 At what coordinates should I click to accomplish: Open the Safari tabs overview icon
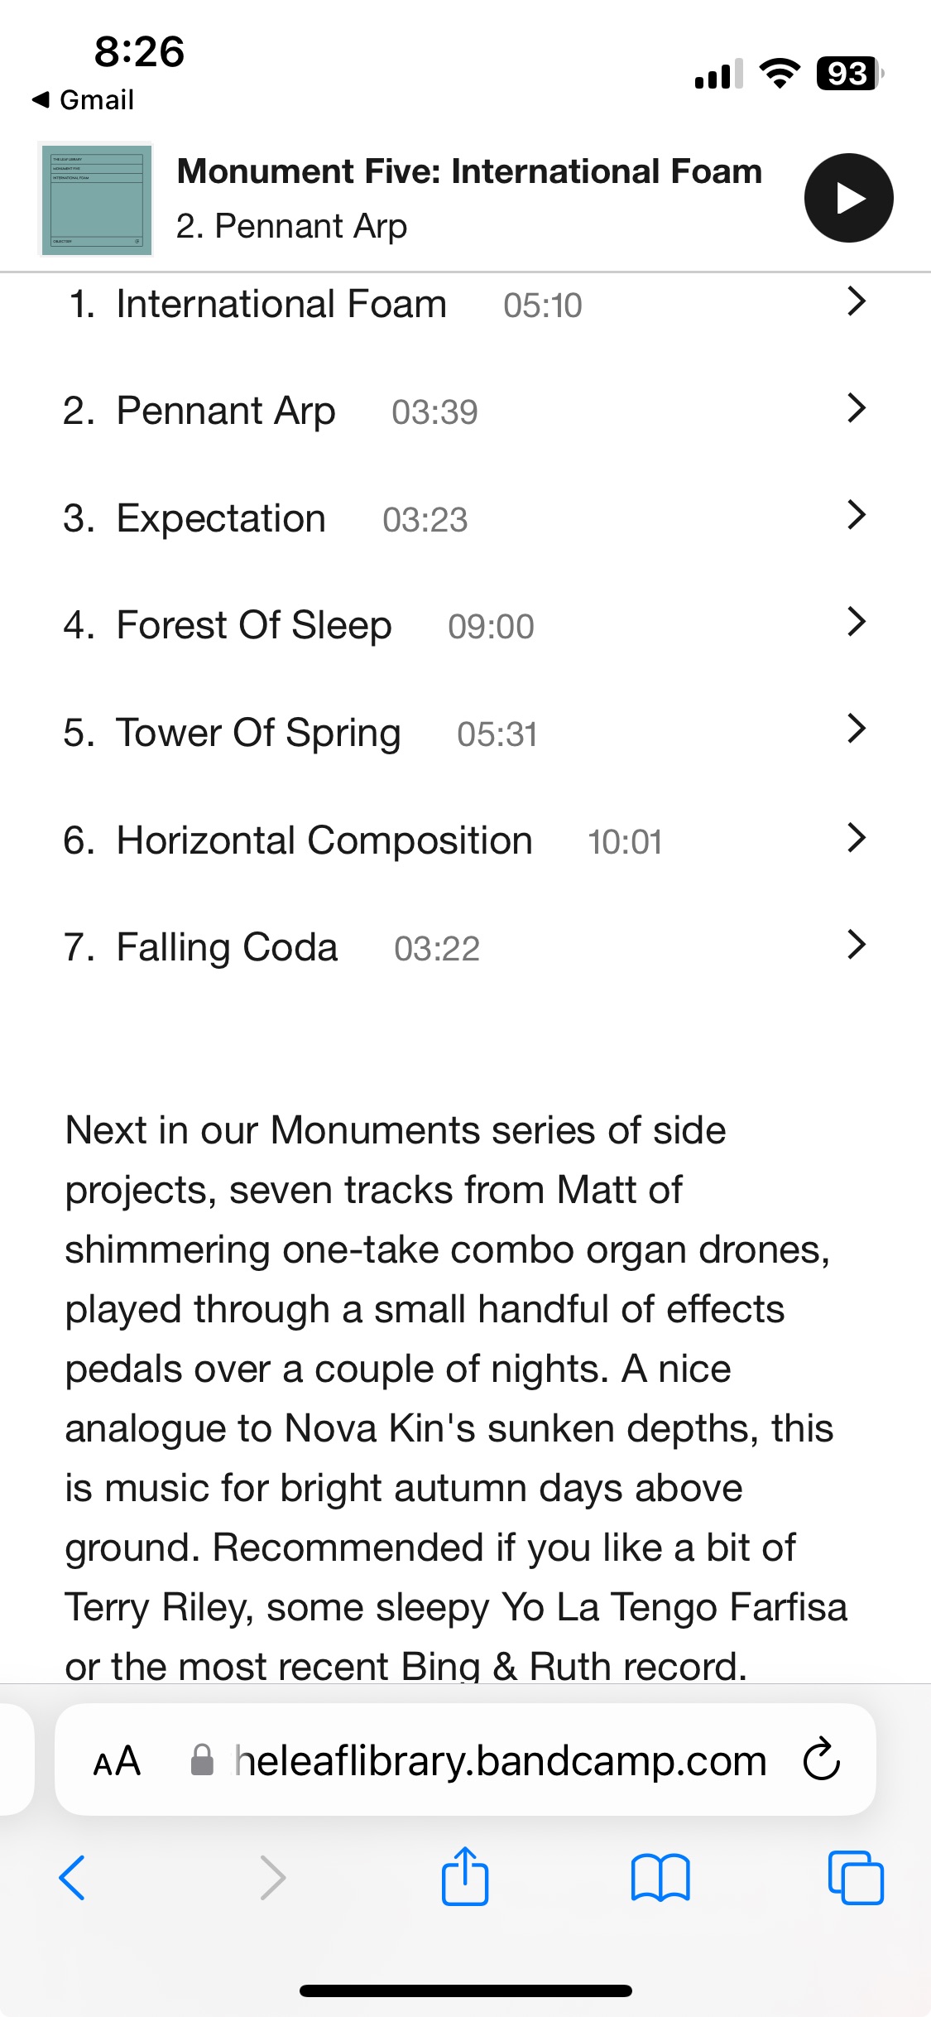tap(855, 1876)
